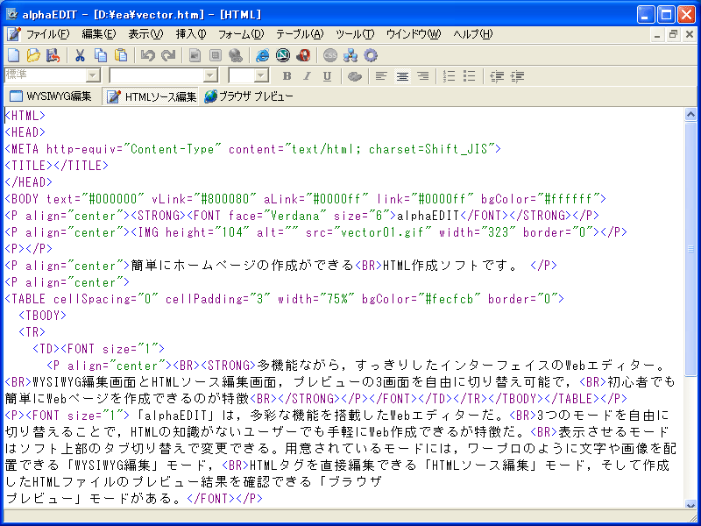Redo the last undone edit
Image resolution: width=701 pixels, height=526 pixels.
(168, 55)
